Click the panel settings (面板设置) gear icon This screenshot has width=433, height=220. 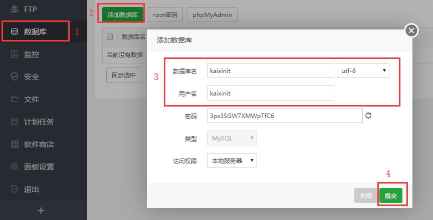pos(15,166)
